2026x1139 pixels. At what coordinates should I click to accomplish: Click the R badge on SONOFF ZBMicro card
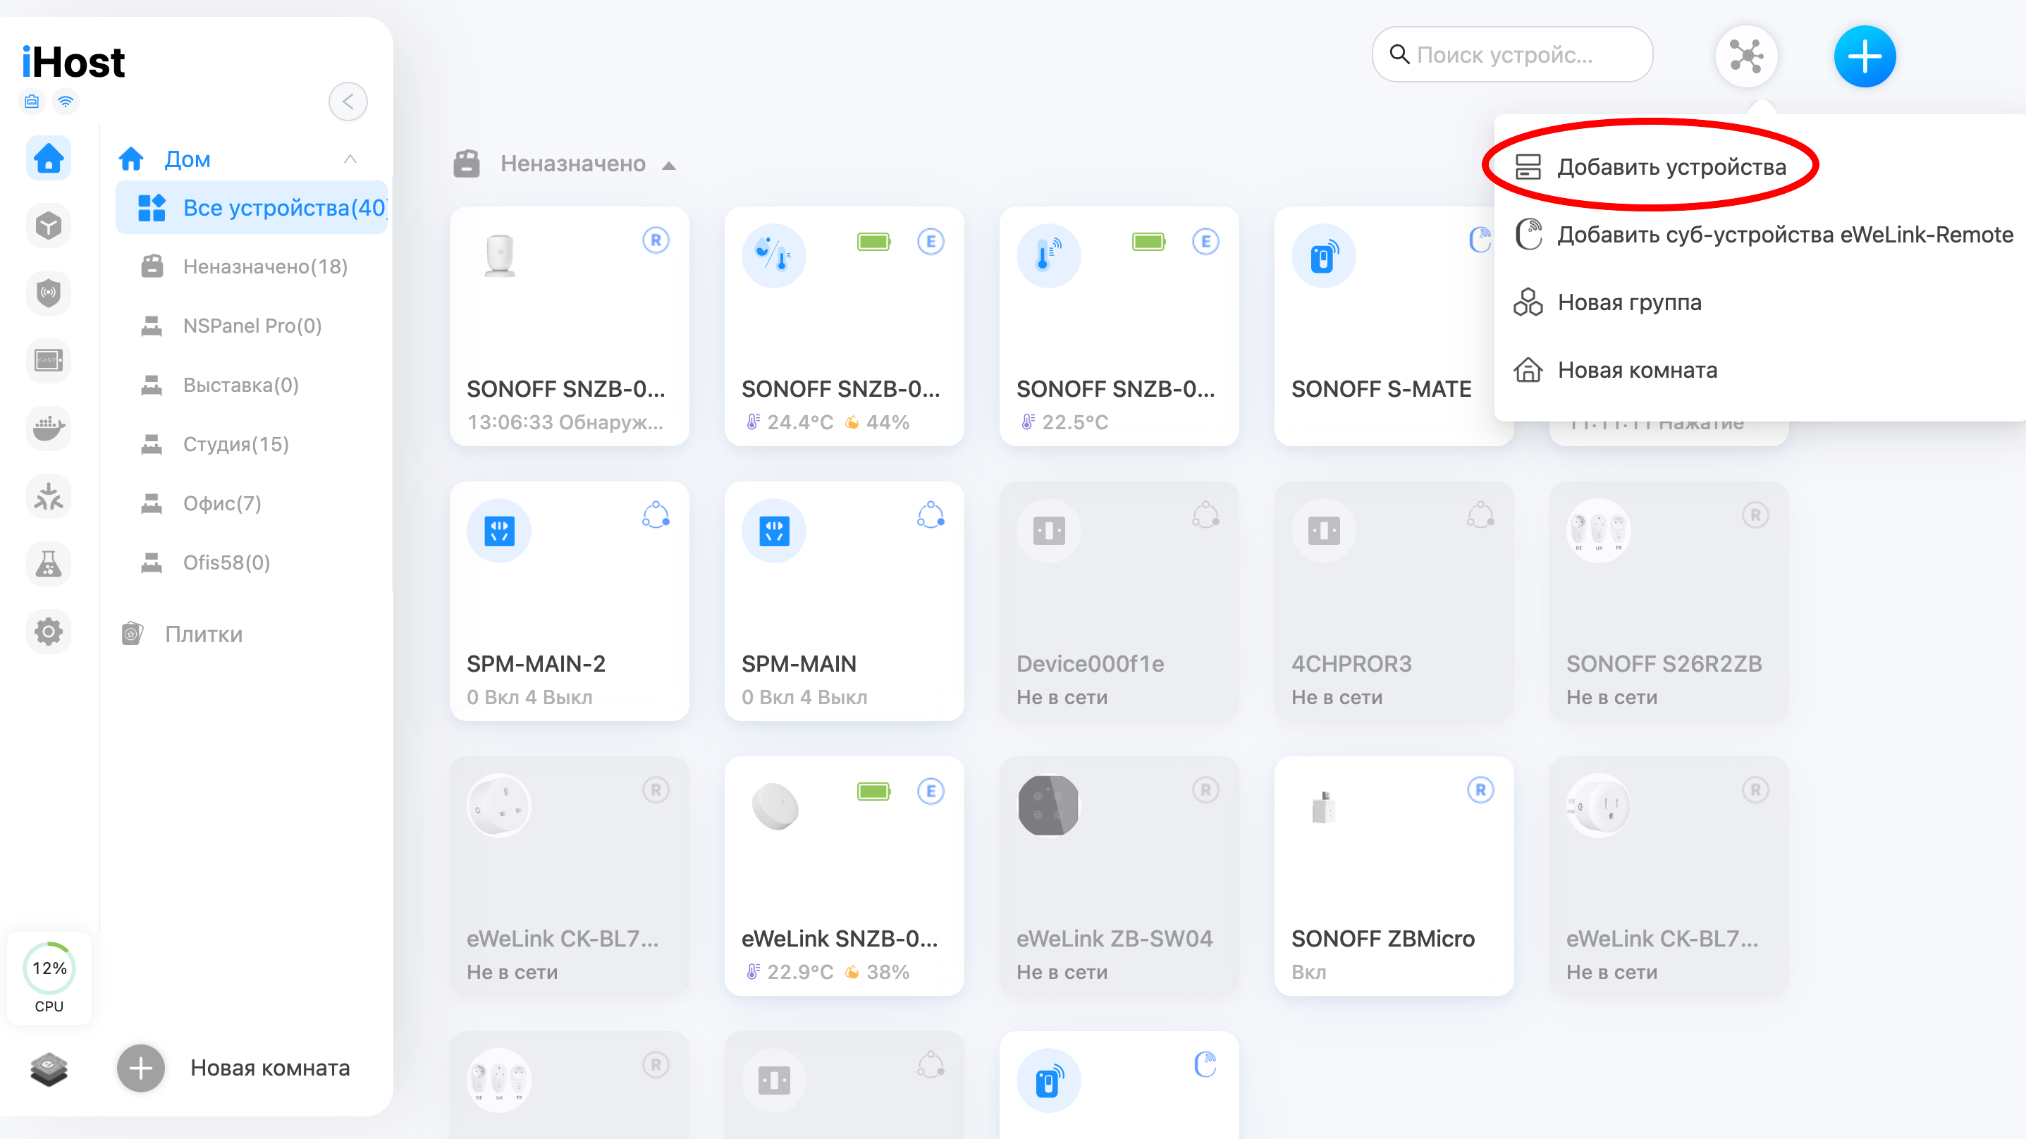[1480, 789]
